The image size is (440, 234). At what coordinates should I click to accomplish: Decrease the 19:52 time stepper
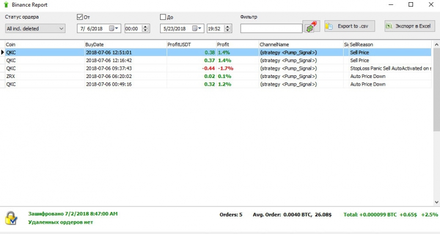click(228, 30)
